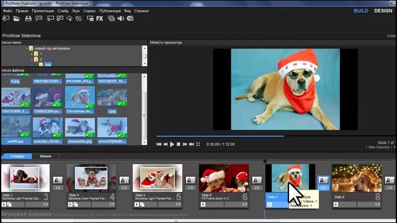Screen dimensions: 397x223
Task: Open transition icon after Slide 8
Action: 390,180
